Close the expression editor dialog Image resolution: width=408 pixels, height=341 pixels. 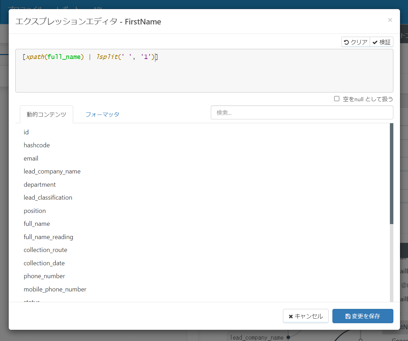coord(390,20)
